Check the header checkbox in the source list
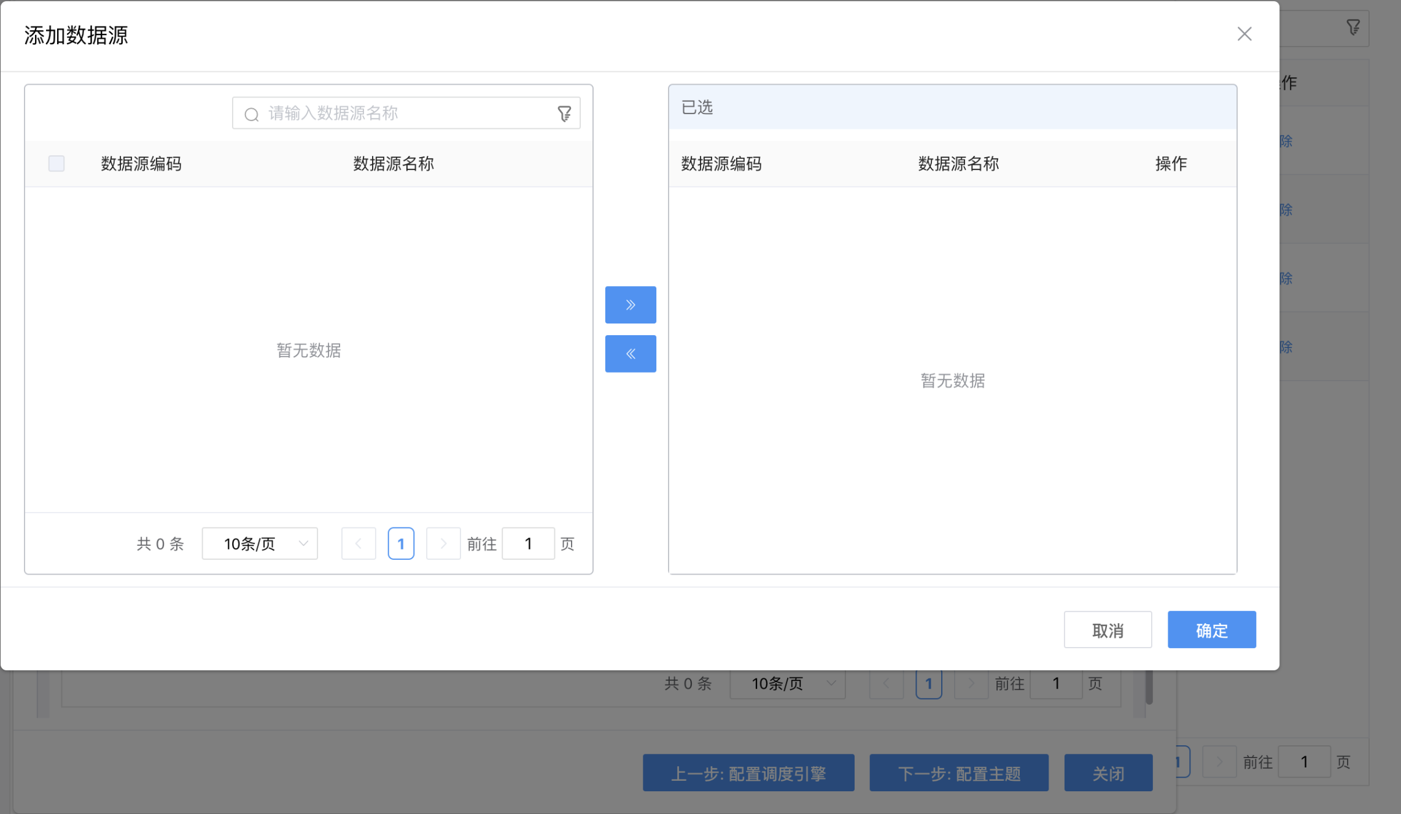 56,163
